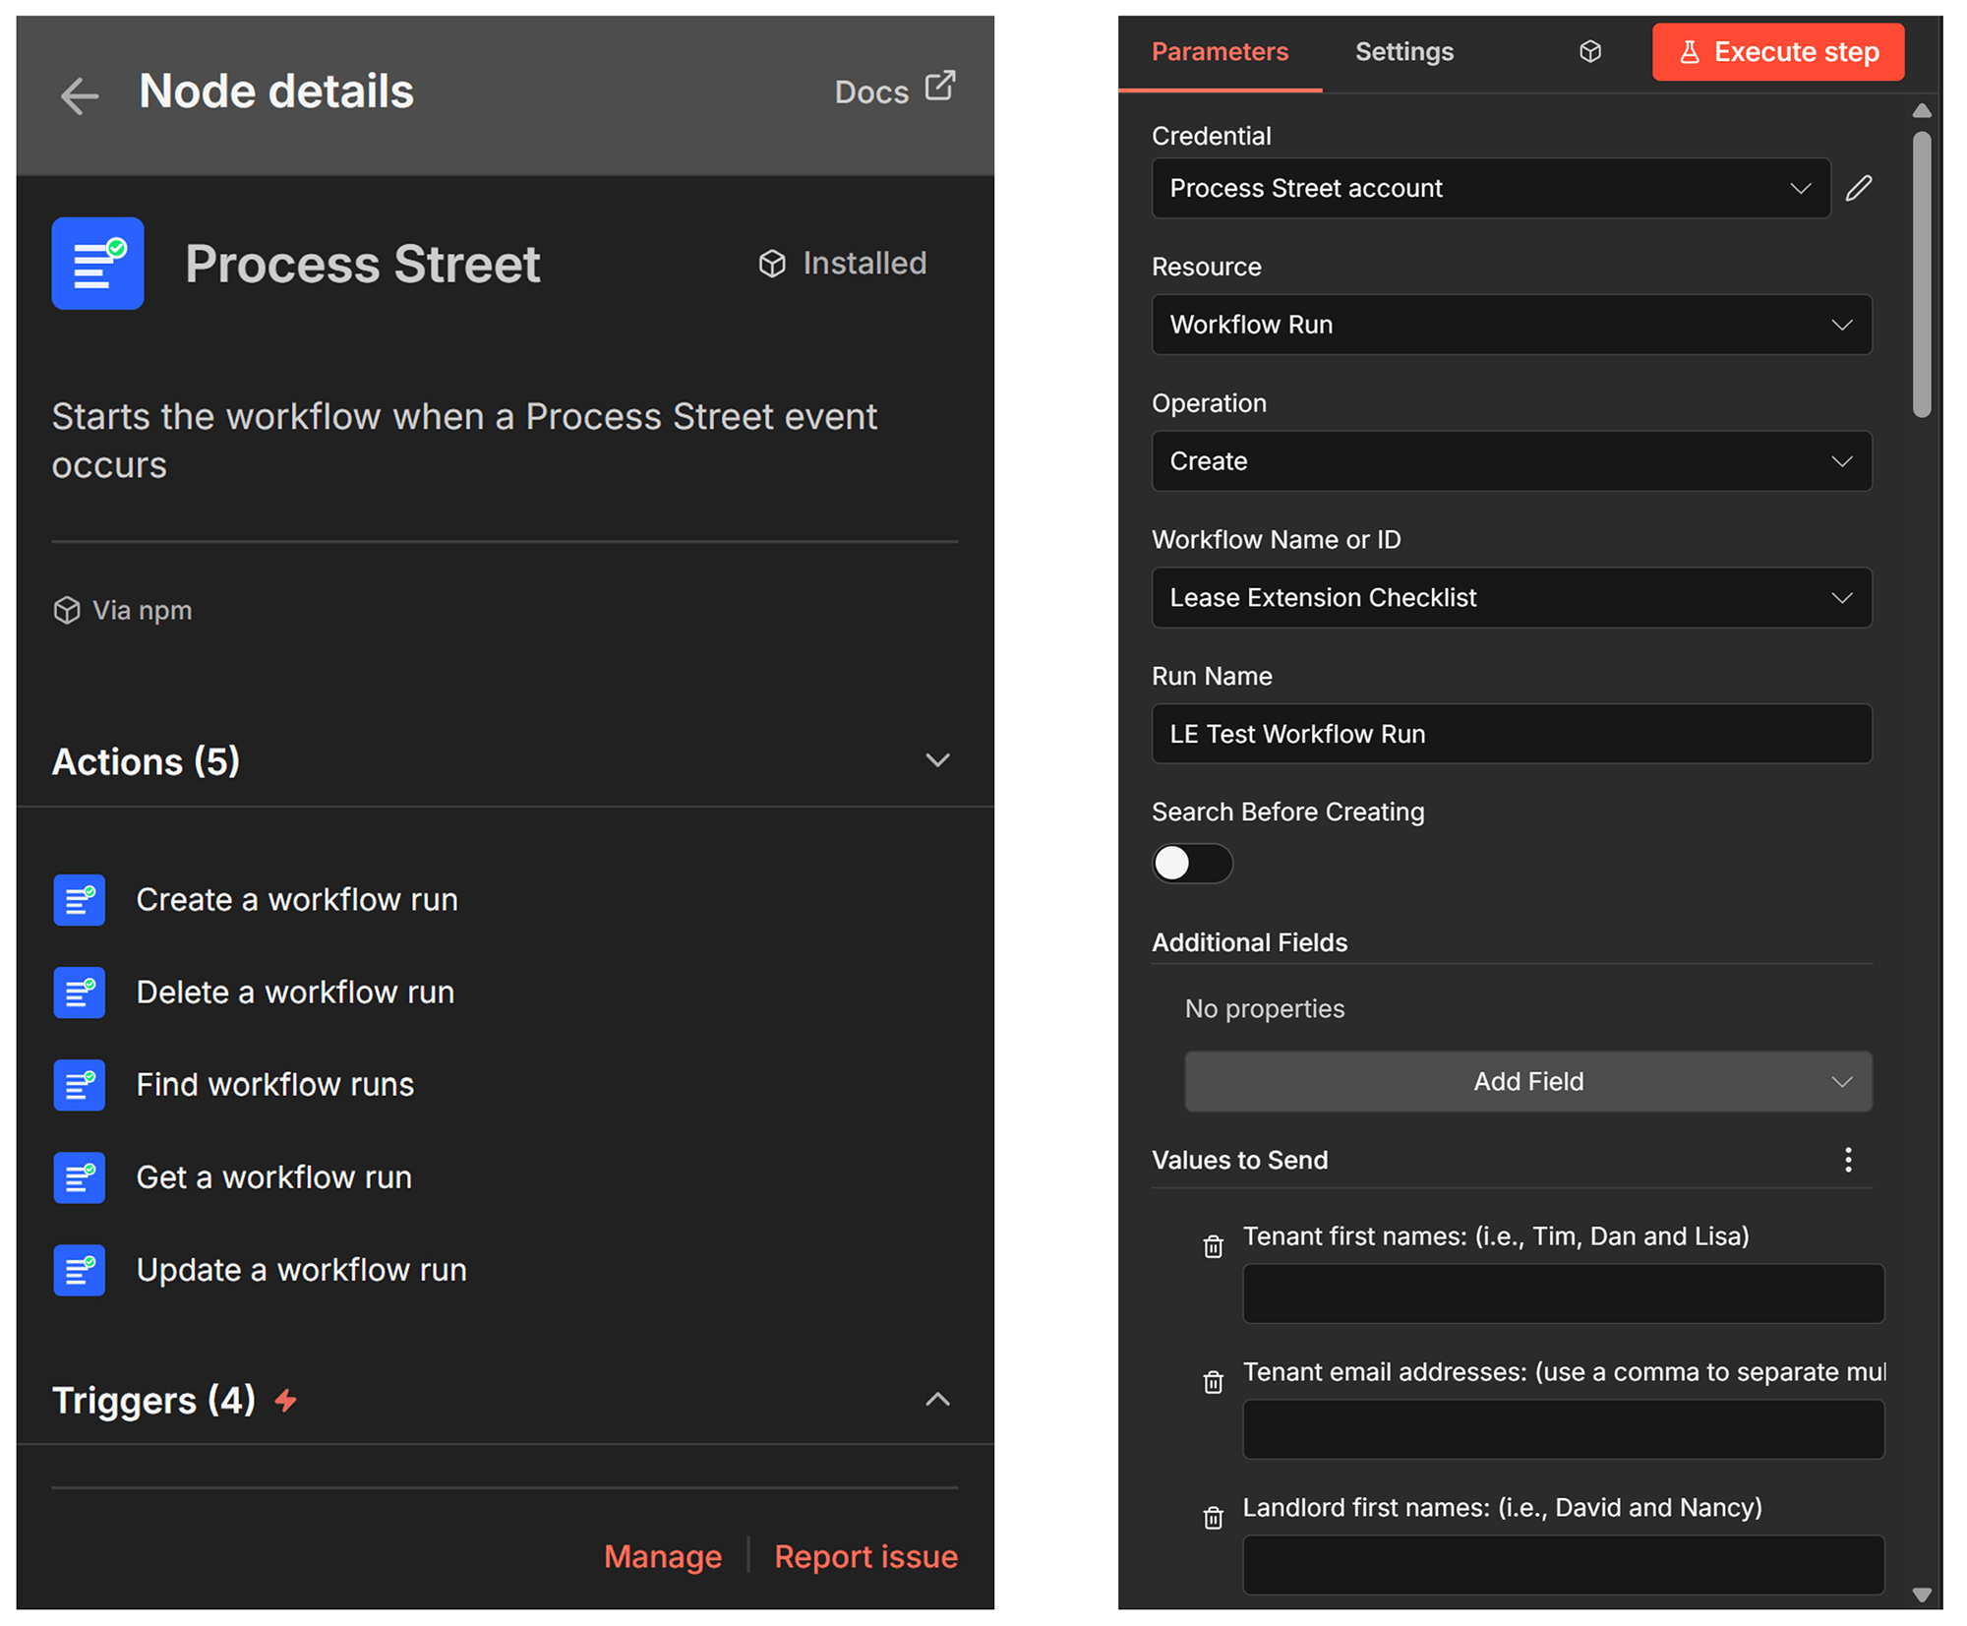Click the Landlord first names input field
This screenshot has width=1967, height=1626.
tap(1563, 1565)
